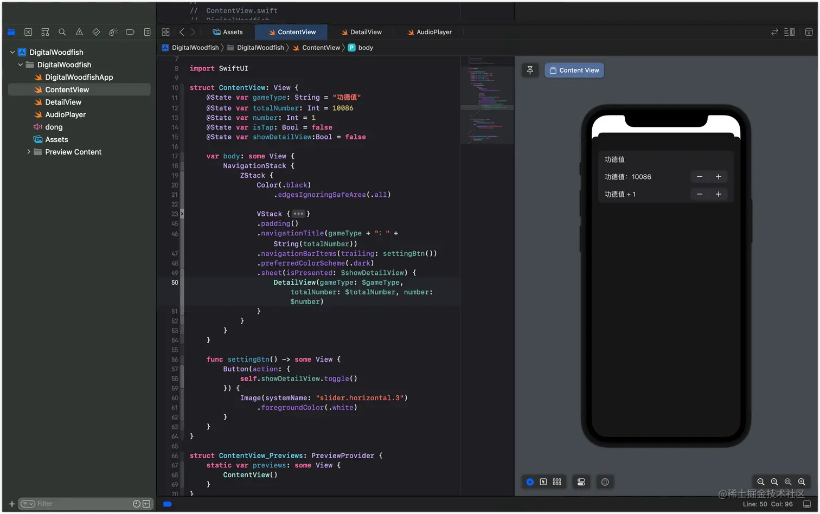Screen dimensions: 820x514
Task: Toggle source-control status filter icon
Action: (x=146, y=504)
